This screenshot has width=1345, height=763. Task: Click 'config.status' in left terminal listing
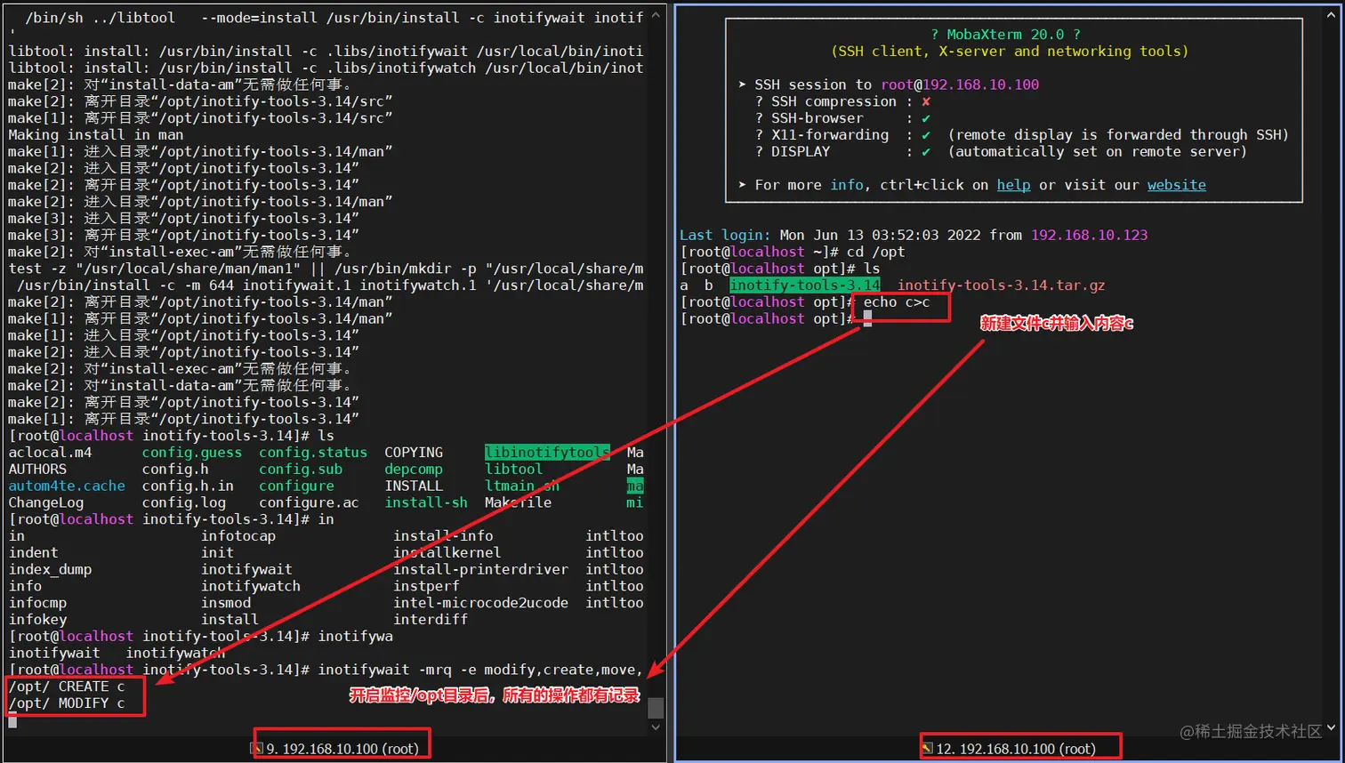313,453
